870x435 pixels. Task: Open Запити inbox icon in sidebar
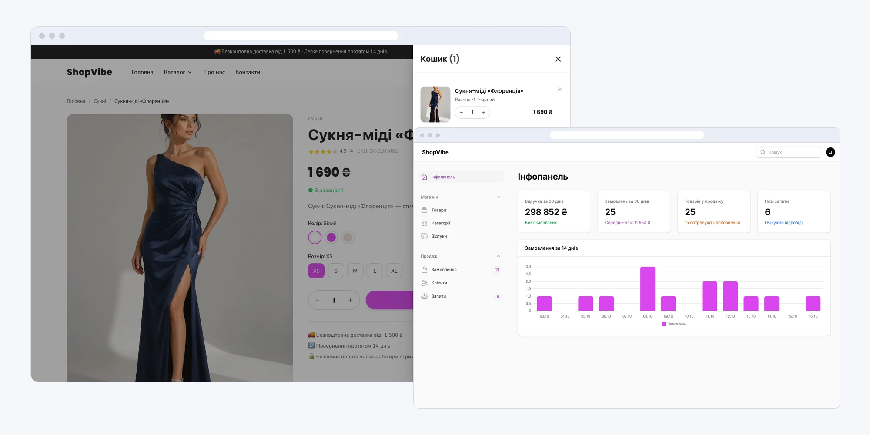pyautogui.click(x=425, y=296)
